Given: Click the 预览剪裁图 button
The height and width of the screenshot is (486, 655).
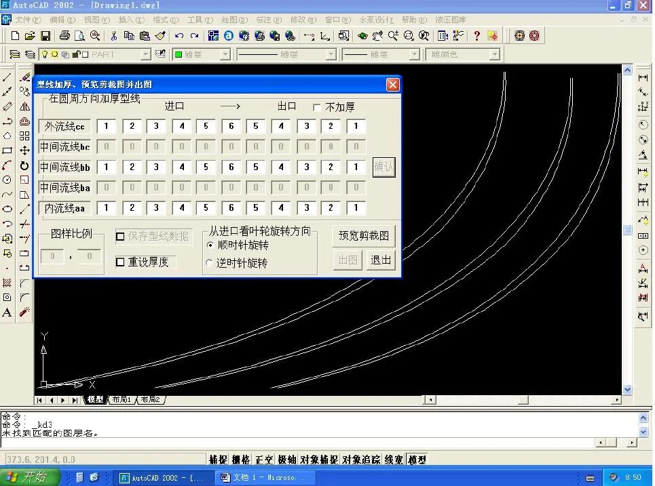Looking at the screenshot, I should tap(363, 236).
